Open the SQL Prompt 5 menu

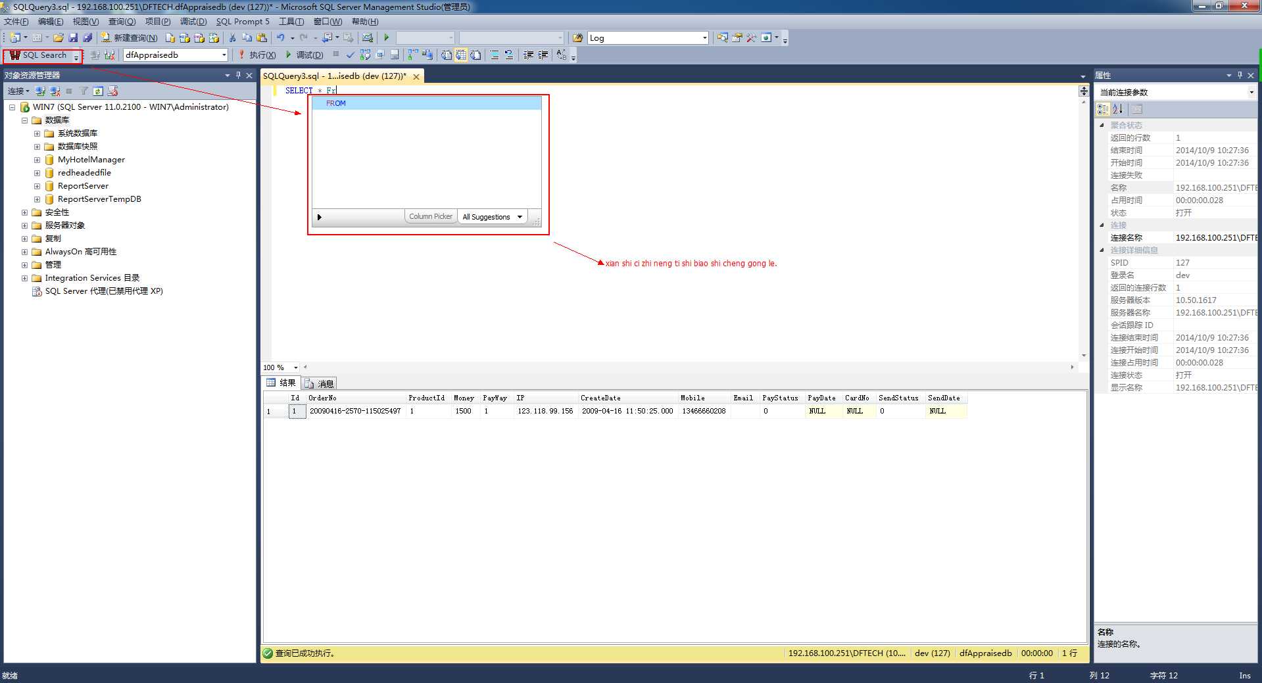(243, 21)
